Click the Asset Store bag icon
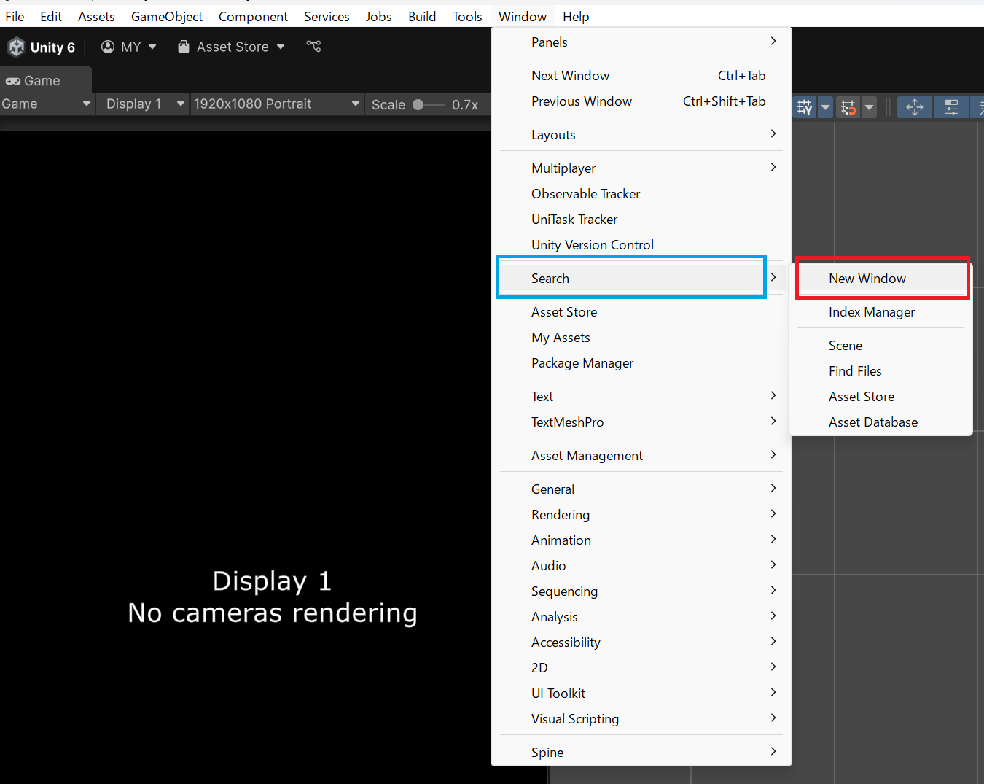The width and height of the screenshot is (984, 784). coord(184,47)
